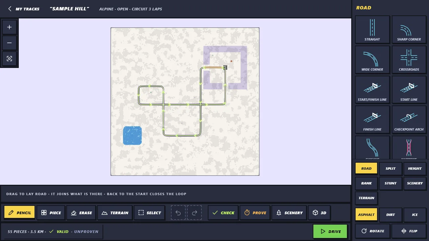
Task: Open the Height palette tab
Action: (415, 168)
